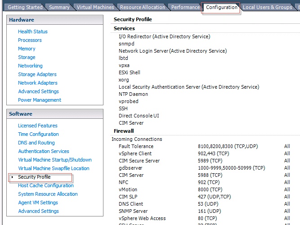Click the Configuration tab
Image resolution: width=300 pixels, height=225 pixels.
pyautogui.click(x=221, y=7)
